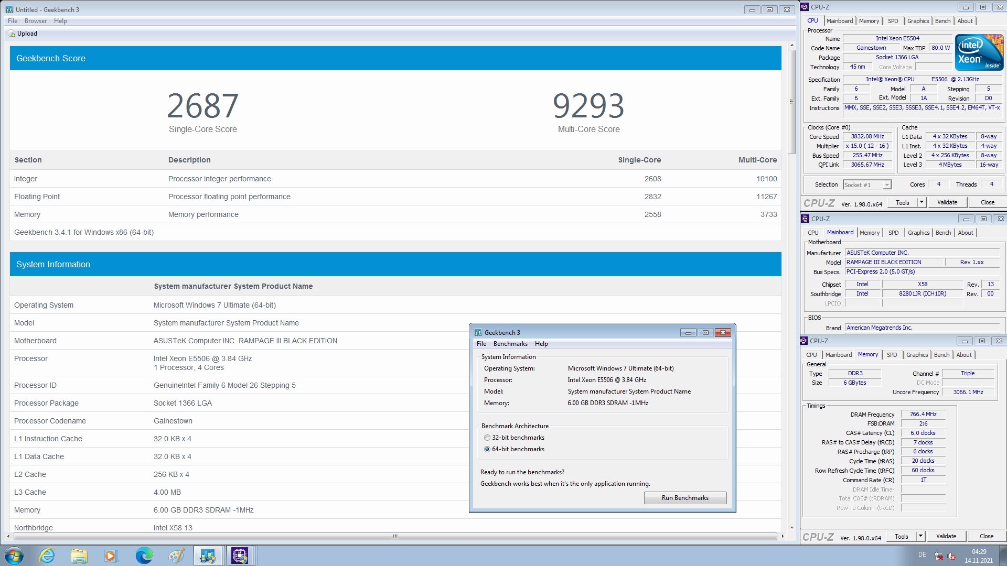Image resolution: width=1007 pixels, height=566 pixels.
Task: Click the Upload icon in Geekbench toolbar
Action: pos(12,34)
